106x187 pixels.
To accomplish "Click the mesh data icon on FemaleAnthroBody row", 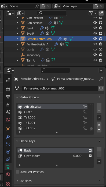I will click(71, 39).
